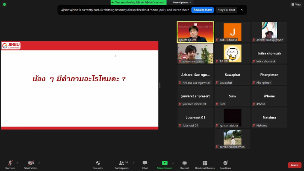
Task: Expand the arrow beside Share Screen
Action: tap(173, 163)
